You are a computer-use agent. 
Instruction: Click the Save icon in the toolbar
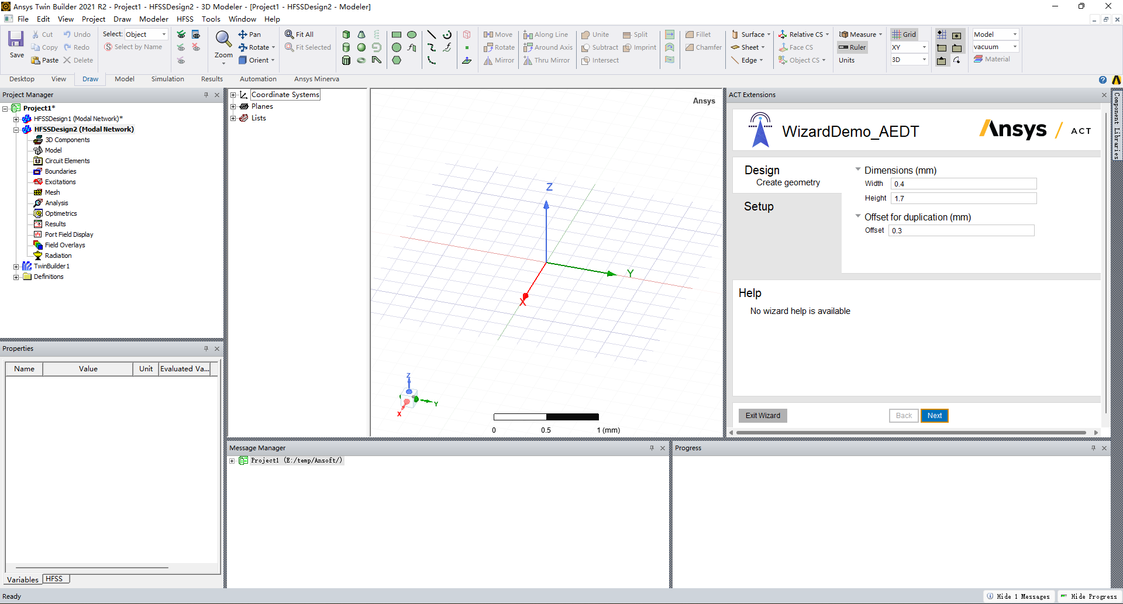16,40
